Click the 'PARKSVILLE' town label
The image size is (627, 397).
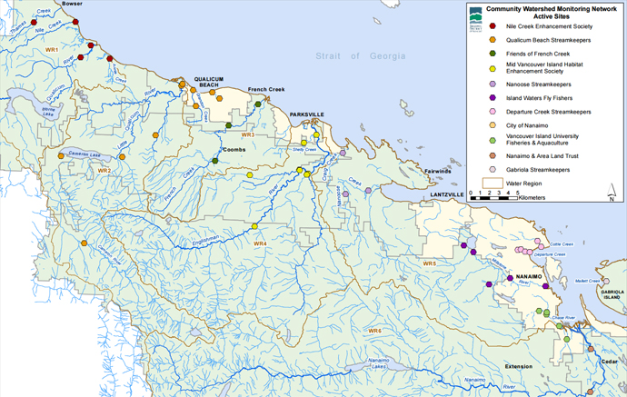coord(307,114)
